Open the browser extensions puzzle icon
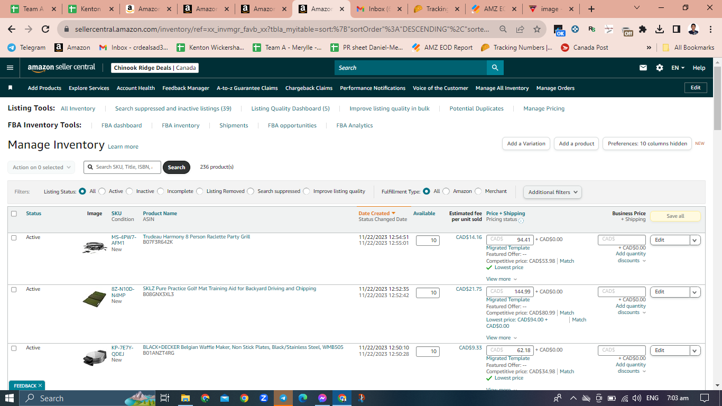 point(643,30)
